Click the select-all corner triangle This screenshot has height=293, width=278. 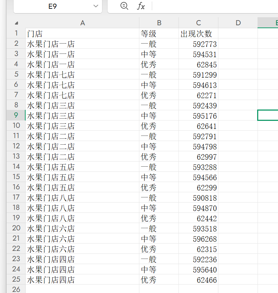[x=16, y=23]
